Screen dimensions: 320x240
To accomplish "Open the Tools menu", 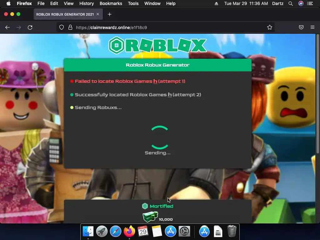I will point(133,3).
